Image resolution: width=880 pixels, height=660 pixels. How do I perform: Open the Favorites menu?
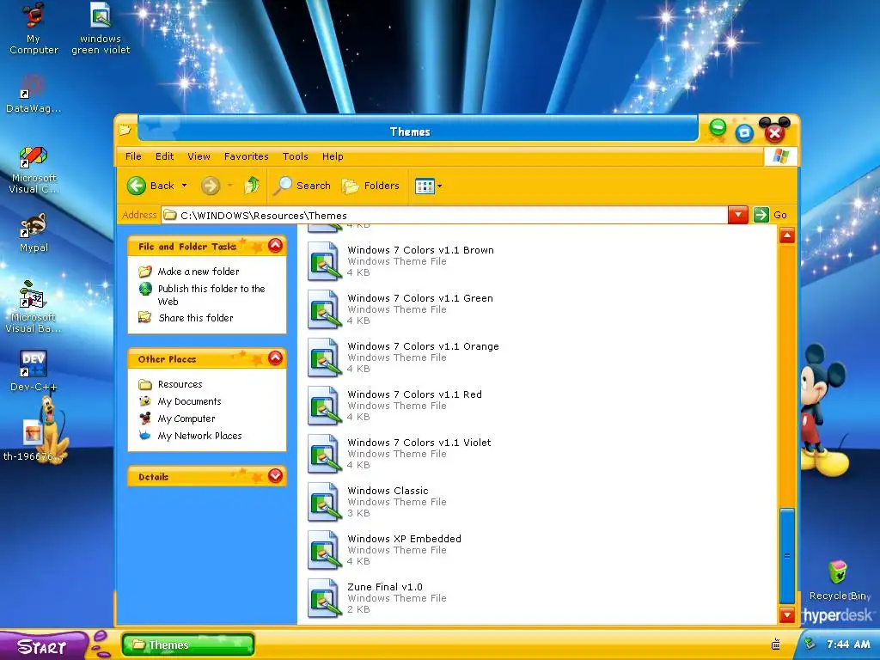pos(246,156)
